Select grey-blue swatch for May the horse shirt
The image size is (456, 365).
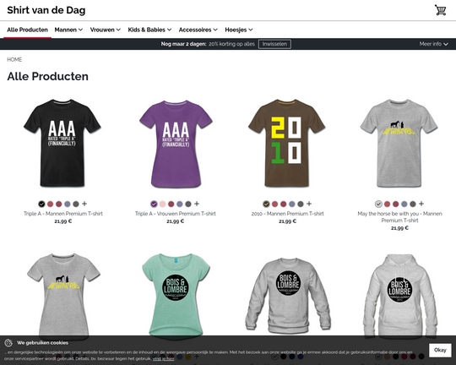[x=404, y=204]
